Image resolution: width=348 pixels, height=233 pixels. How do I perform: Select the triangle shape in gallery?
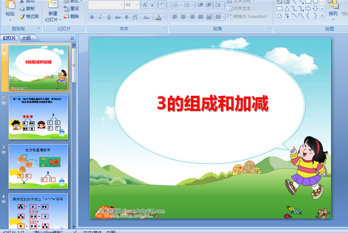click(287, 9)
